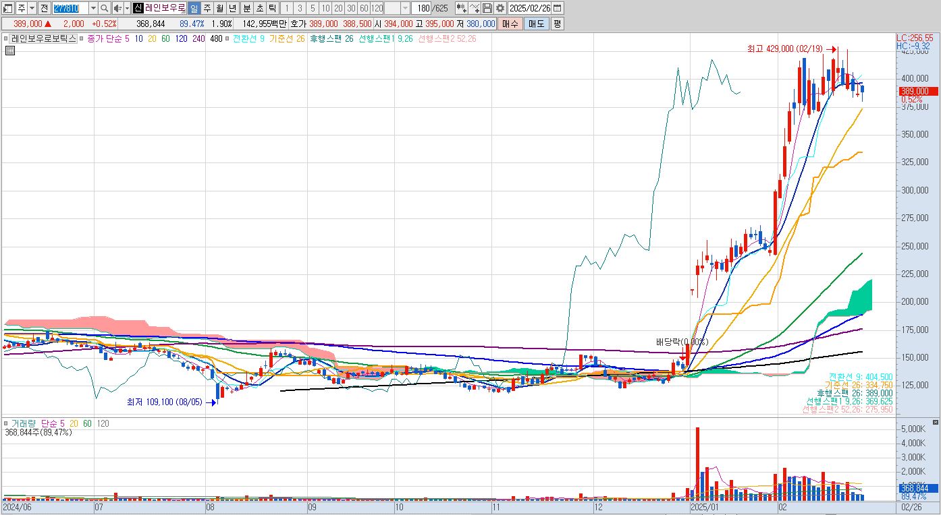Image resolution: width=941 pixels, height=515 pixels.
Task: Select the 1 interval preset button
Action: (x=286, y=8)
